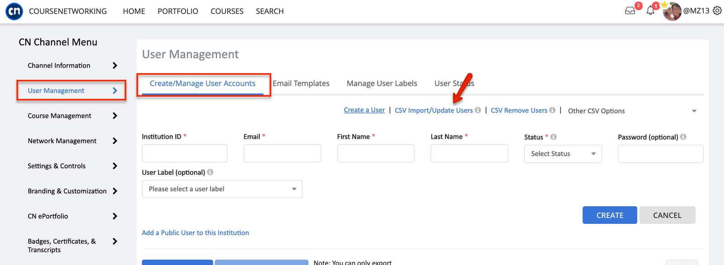Show the User Label info icon
This screenshot has height=265, width=724.
pyautogui.click(x=210, y=172)
